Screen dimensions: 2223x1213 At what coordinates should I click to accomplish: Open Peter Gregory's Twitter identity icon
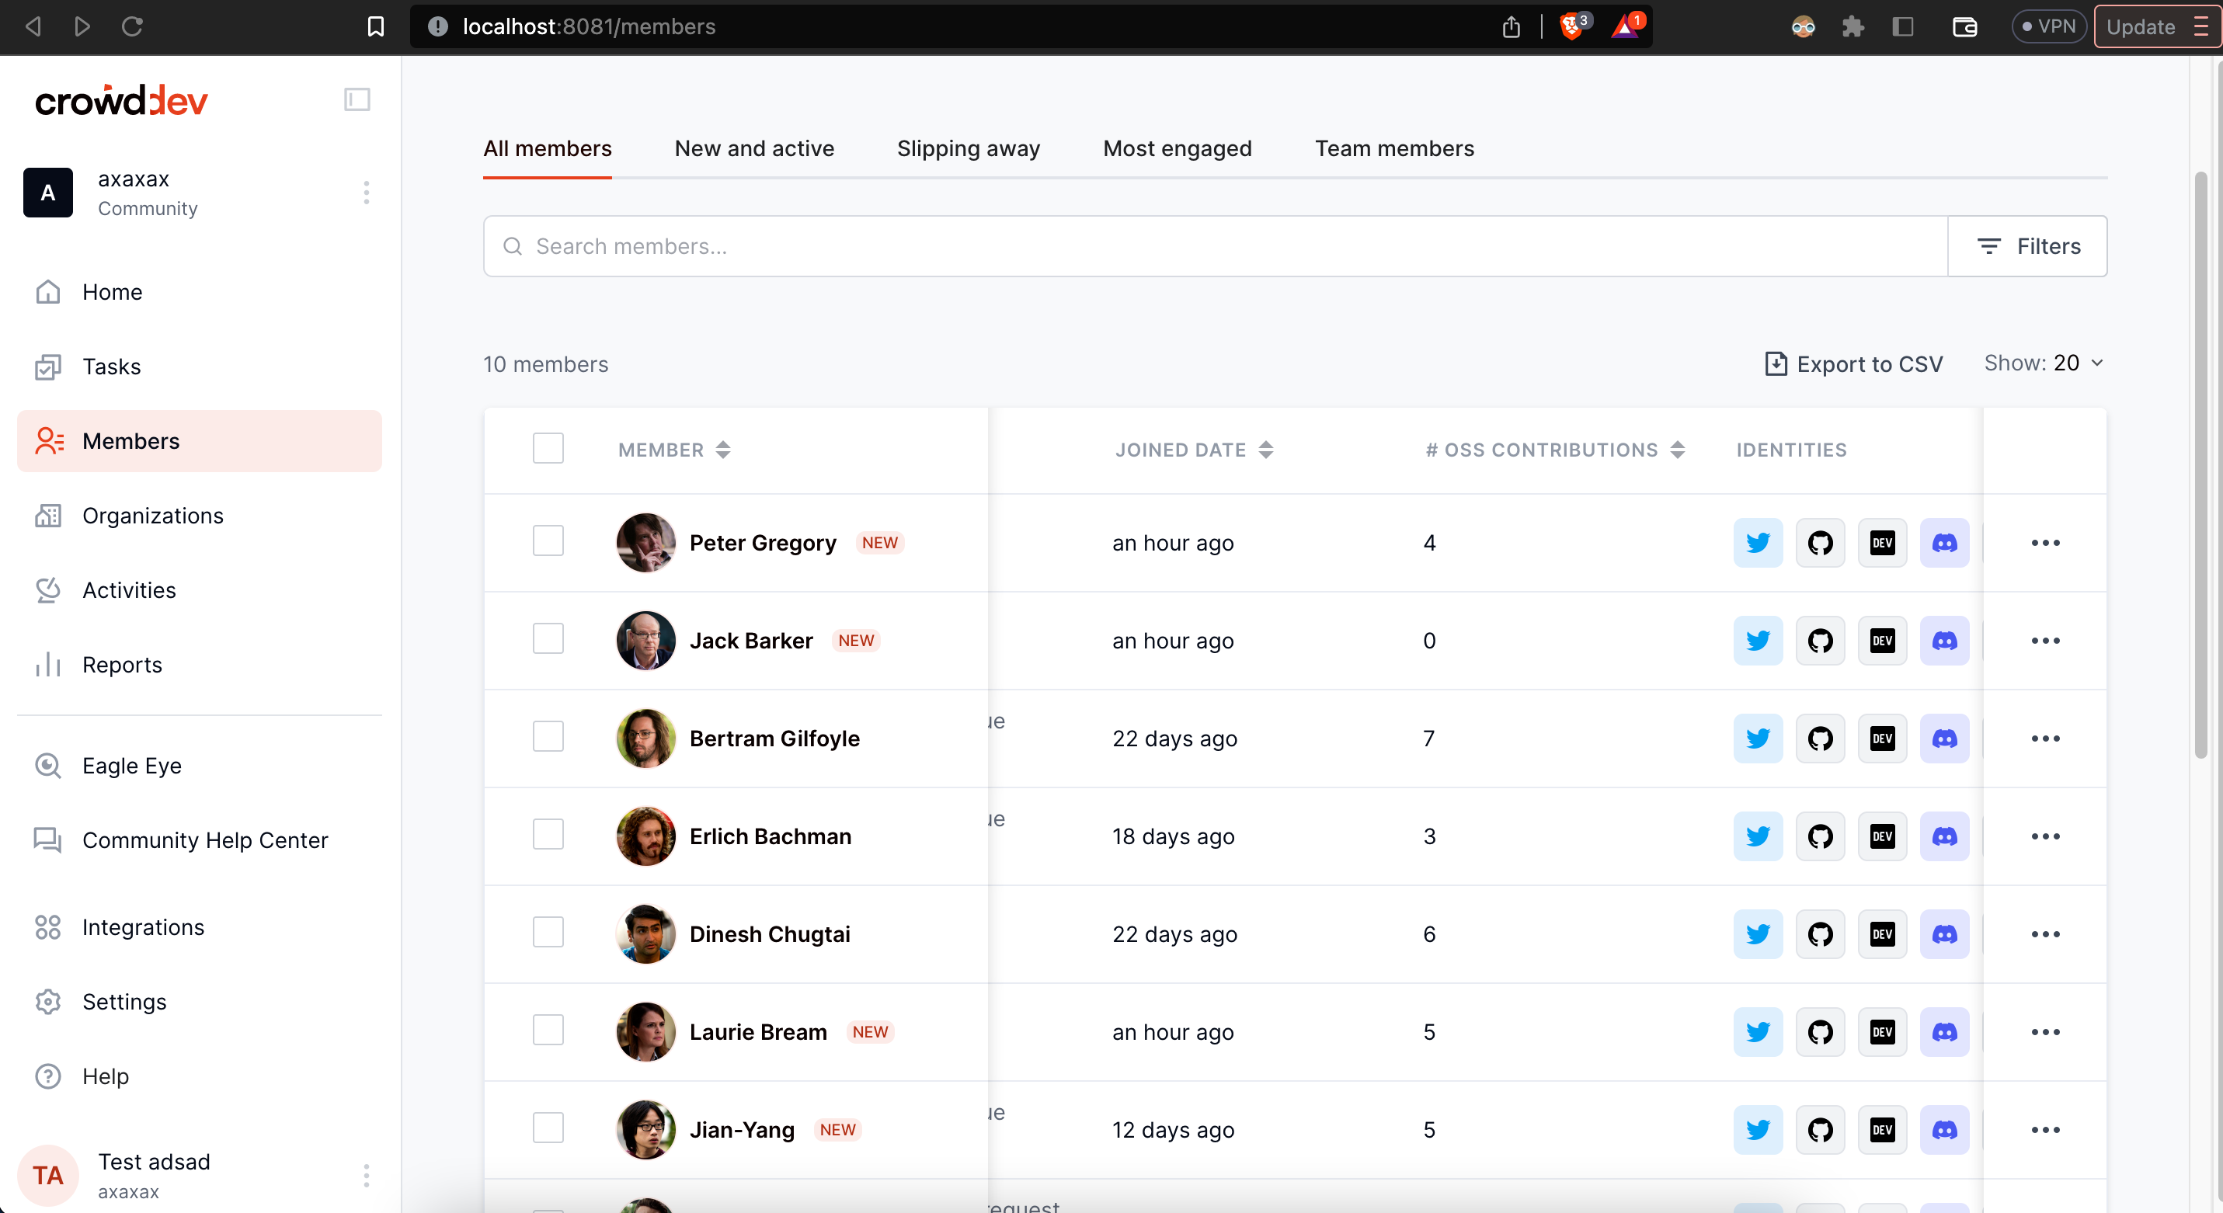(x=1757, y=543)
